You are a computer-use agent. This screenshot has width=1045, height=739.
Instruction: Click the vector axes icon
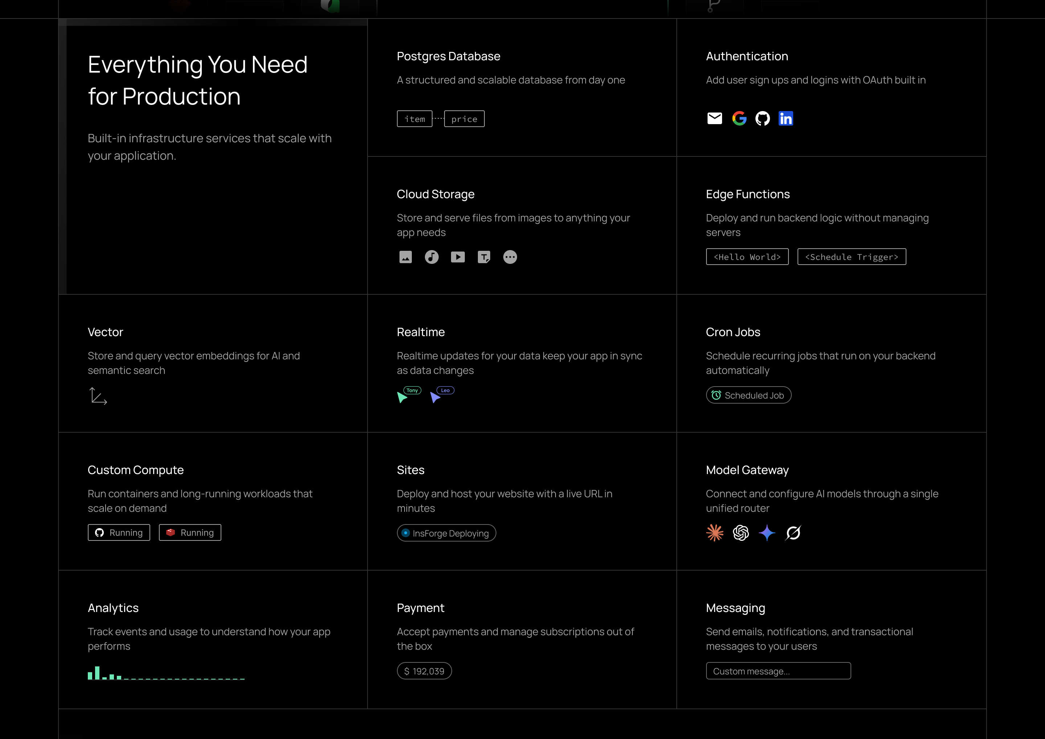point(98,396)
